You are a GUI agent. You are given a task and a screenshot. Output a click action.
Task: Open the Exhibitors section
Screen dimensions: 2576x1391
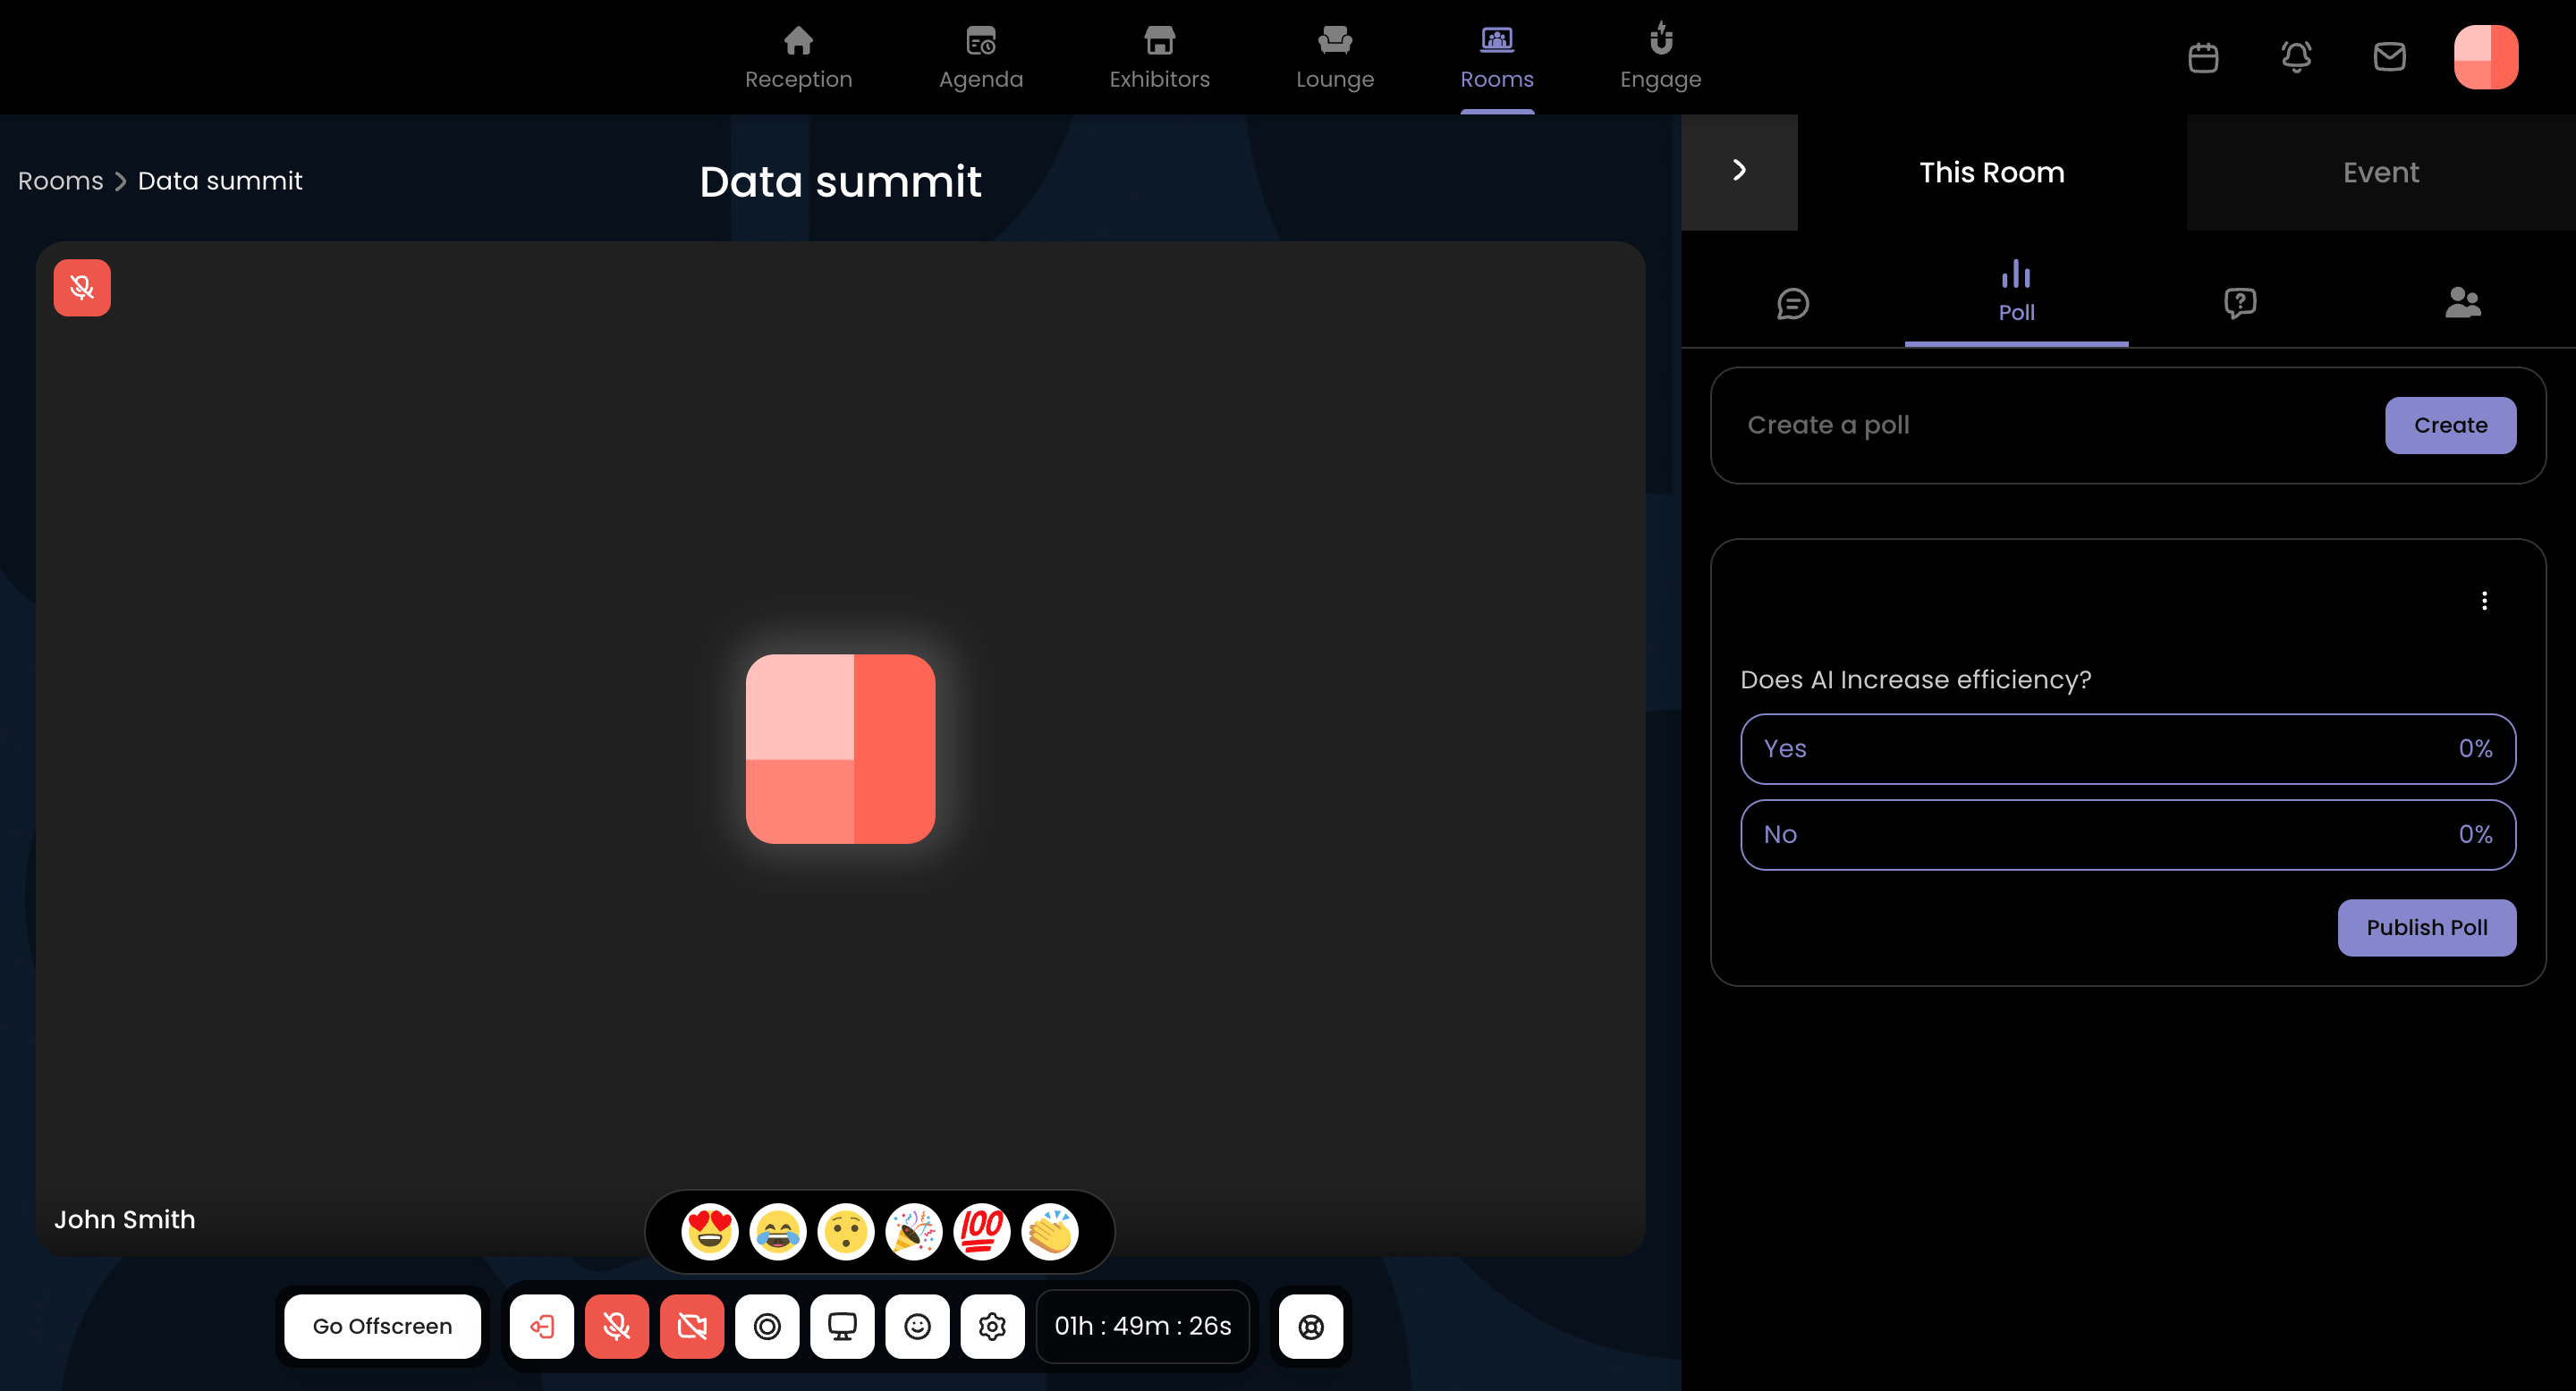[x=1160, y=57]
